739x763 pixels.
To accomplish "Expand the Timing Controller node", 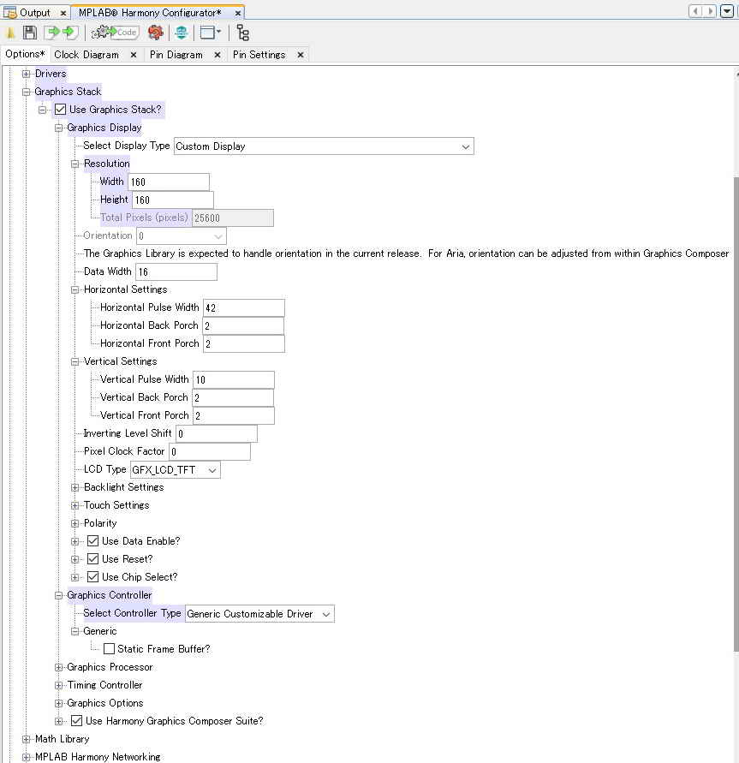I will click(59, 686).
